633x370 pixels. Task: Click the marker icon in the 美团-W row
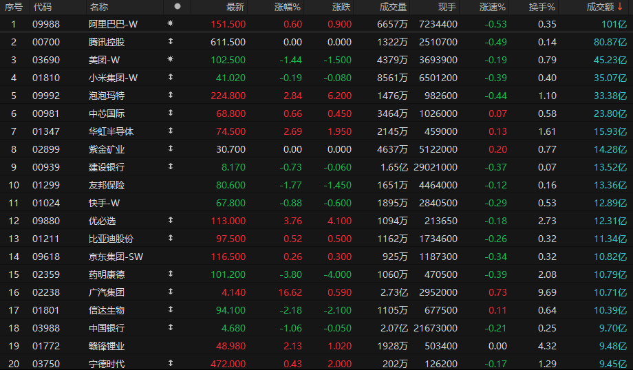tap(171, 59)
